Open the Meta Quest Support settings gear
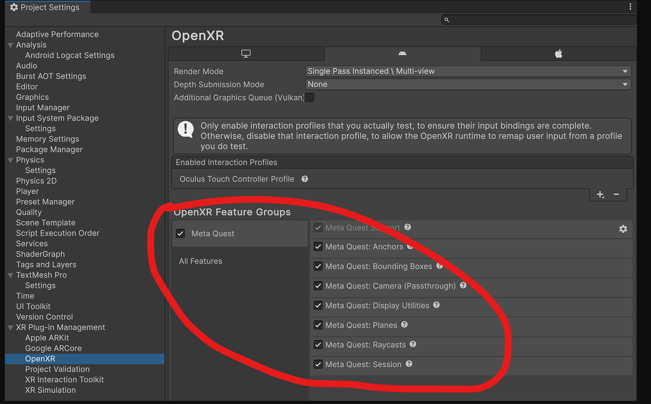This screenshot has height=404, width=651. coord(623,228)
